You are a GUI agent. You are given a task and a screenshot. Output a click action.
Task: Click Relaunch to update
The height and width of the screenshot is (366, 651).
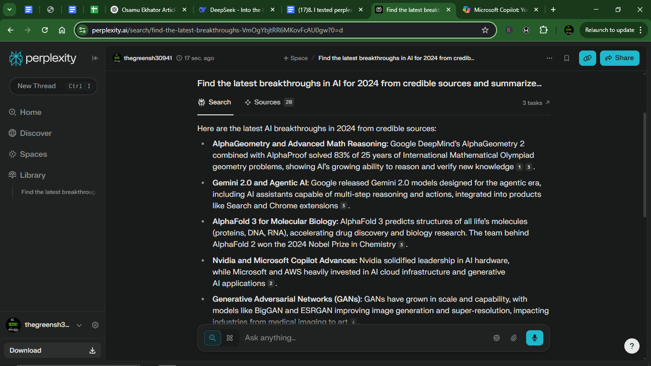(x=610, y=30)
